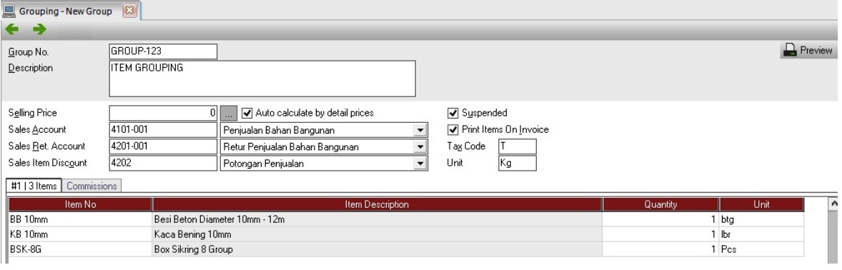Toggle Auto calculate by detail prices

[247, 114]
